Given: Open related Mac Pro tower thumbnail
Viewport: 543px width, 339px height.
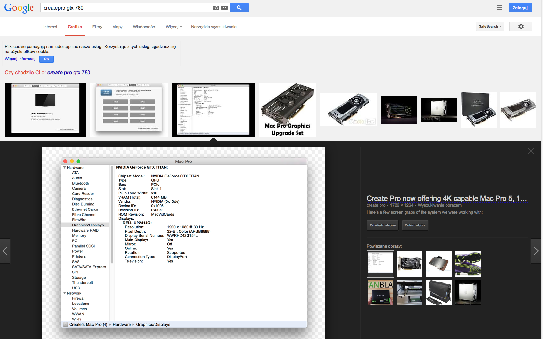Looking at the screenshot, I should pos(468,293).
